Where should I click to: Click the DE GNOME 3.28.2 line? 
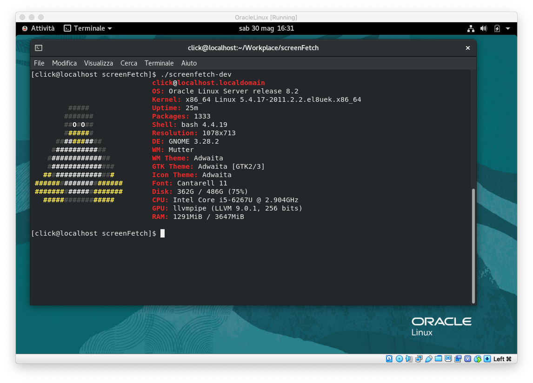(x=185, y=141)
